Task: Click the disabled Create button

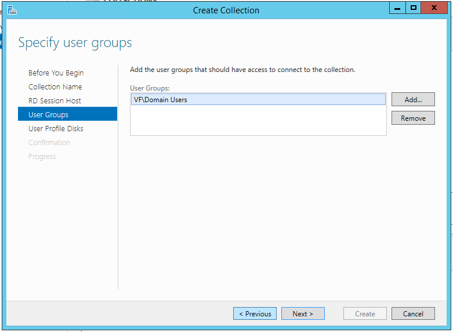Action: pos(365,314)
